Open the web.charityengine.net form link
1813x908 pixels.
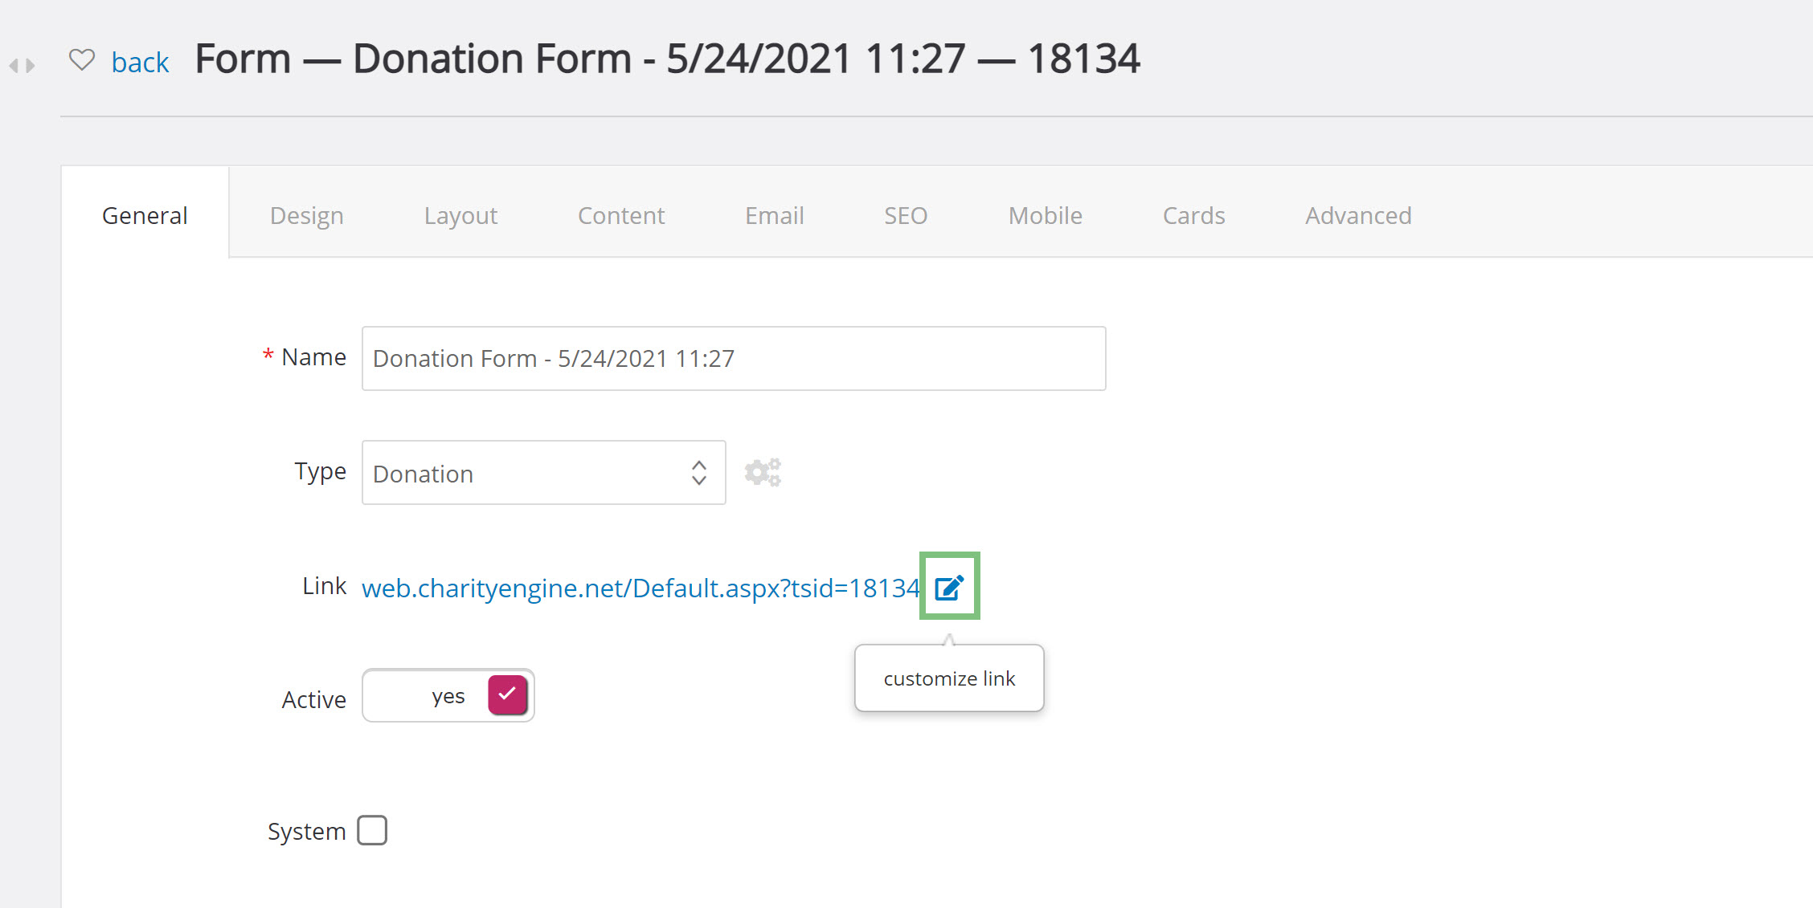pyautogui.click(x=640, y=588)
